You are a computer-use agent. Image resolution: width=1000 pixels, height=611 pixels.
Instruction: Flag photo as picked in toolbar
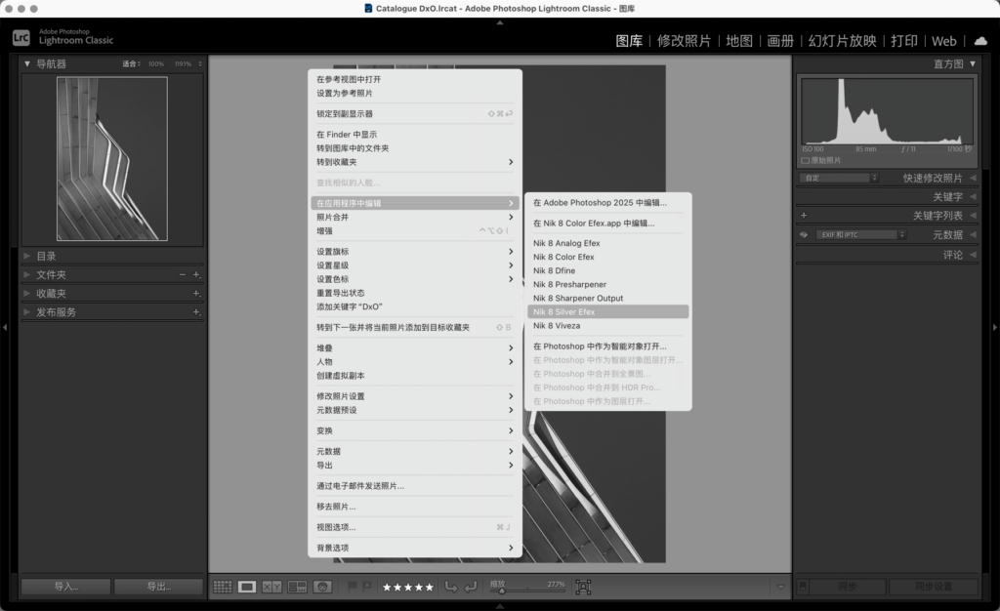pyautogui.click(x=352, y=587)
